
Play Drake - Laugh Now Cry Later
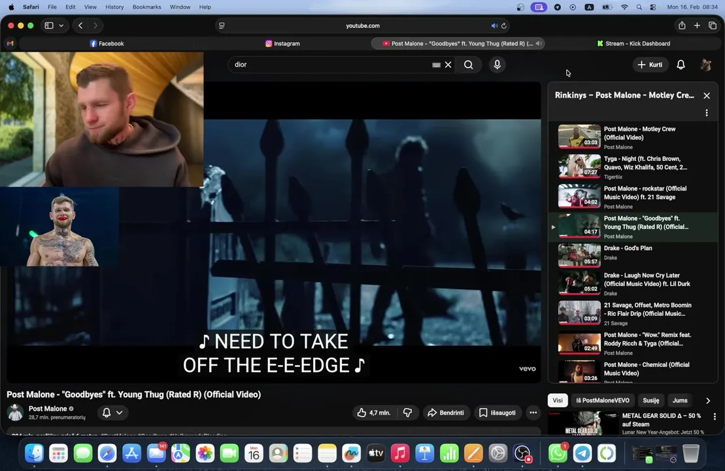632,284
